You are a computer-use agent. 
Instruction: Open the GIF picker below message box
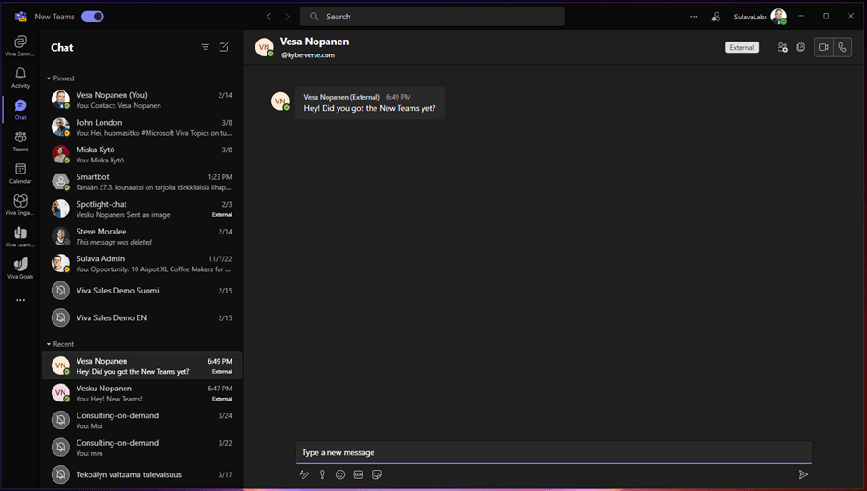(x=359, y=474)
